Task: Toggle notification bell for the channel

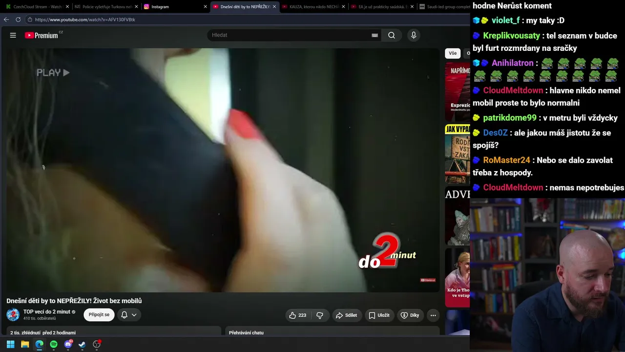Action: pos(124,315)
